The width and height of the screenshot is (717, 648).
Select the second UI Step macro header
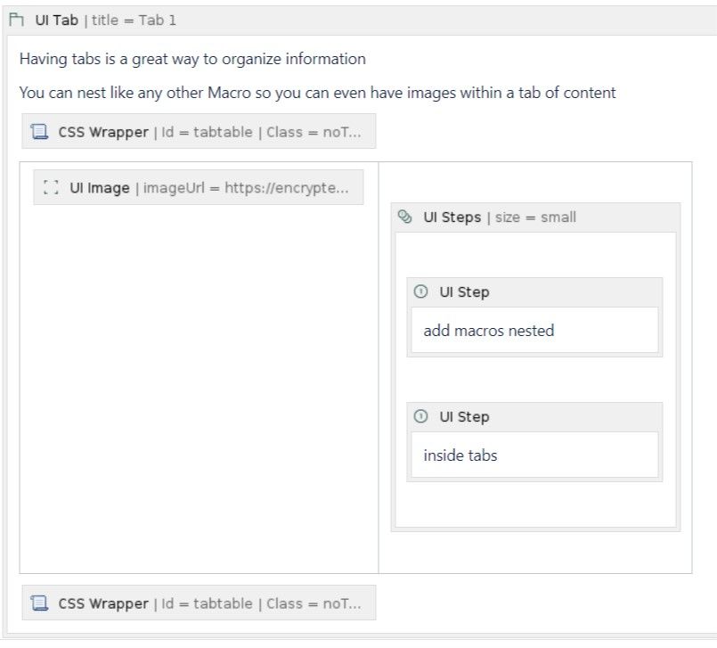(534, 417)
